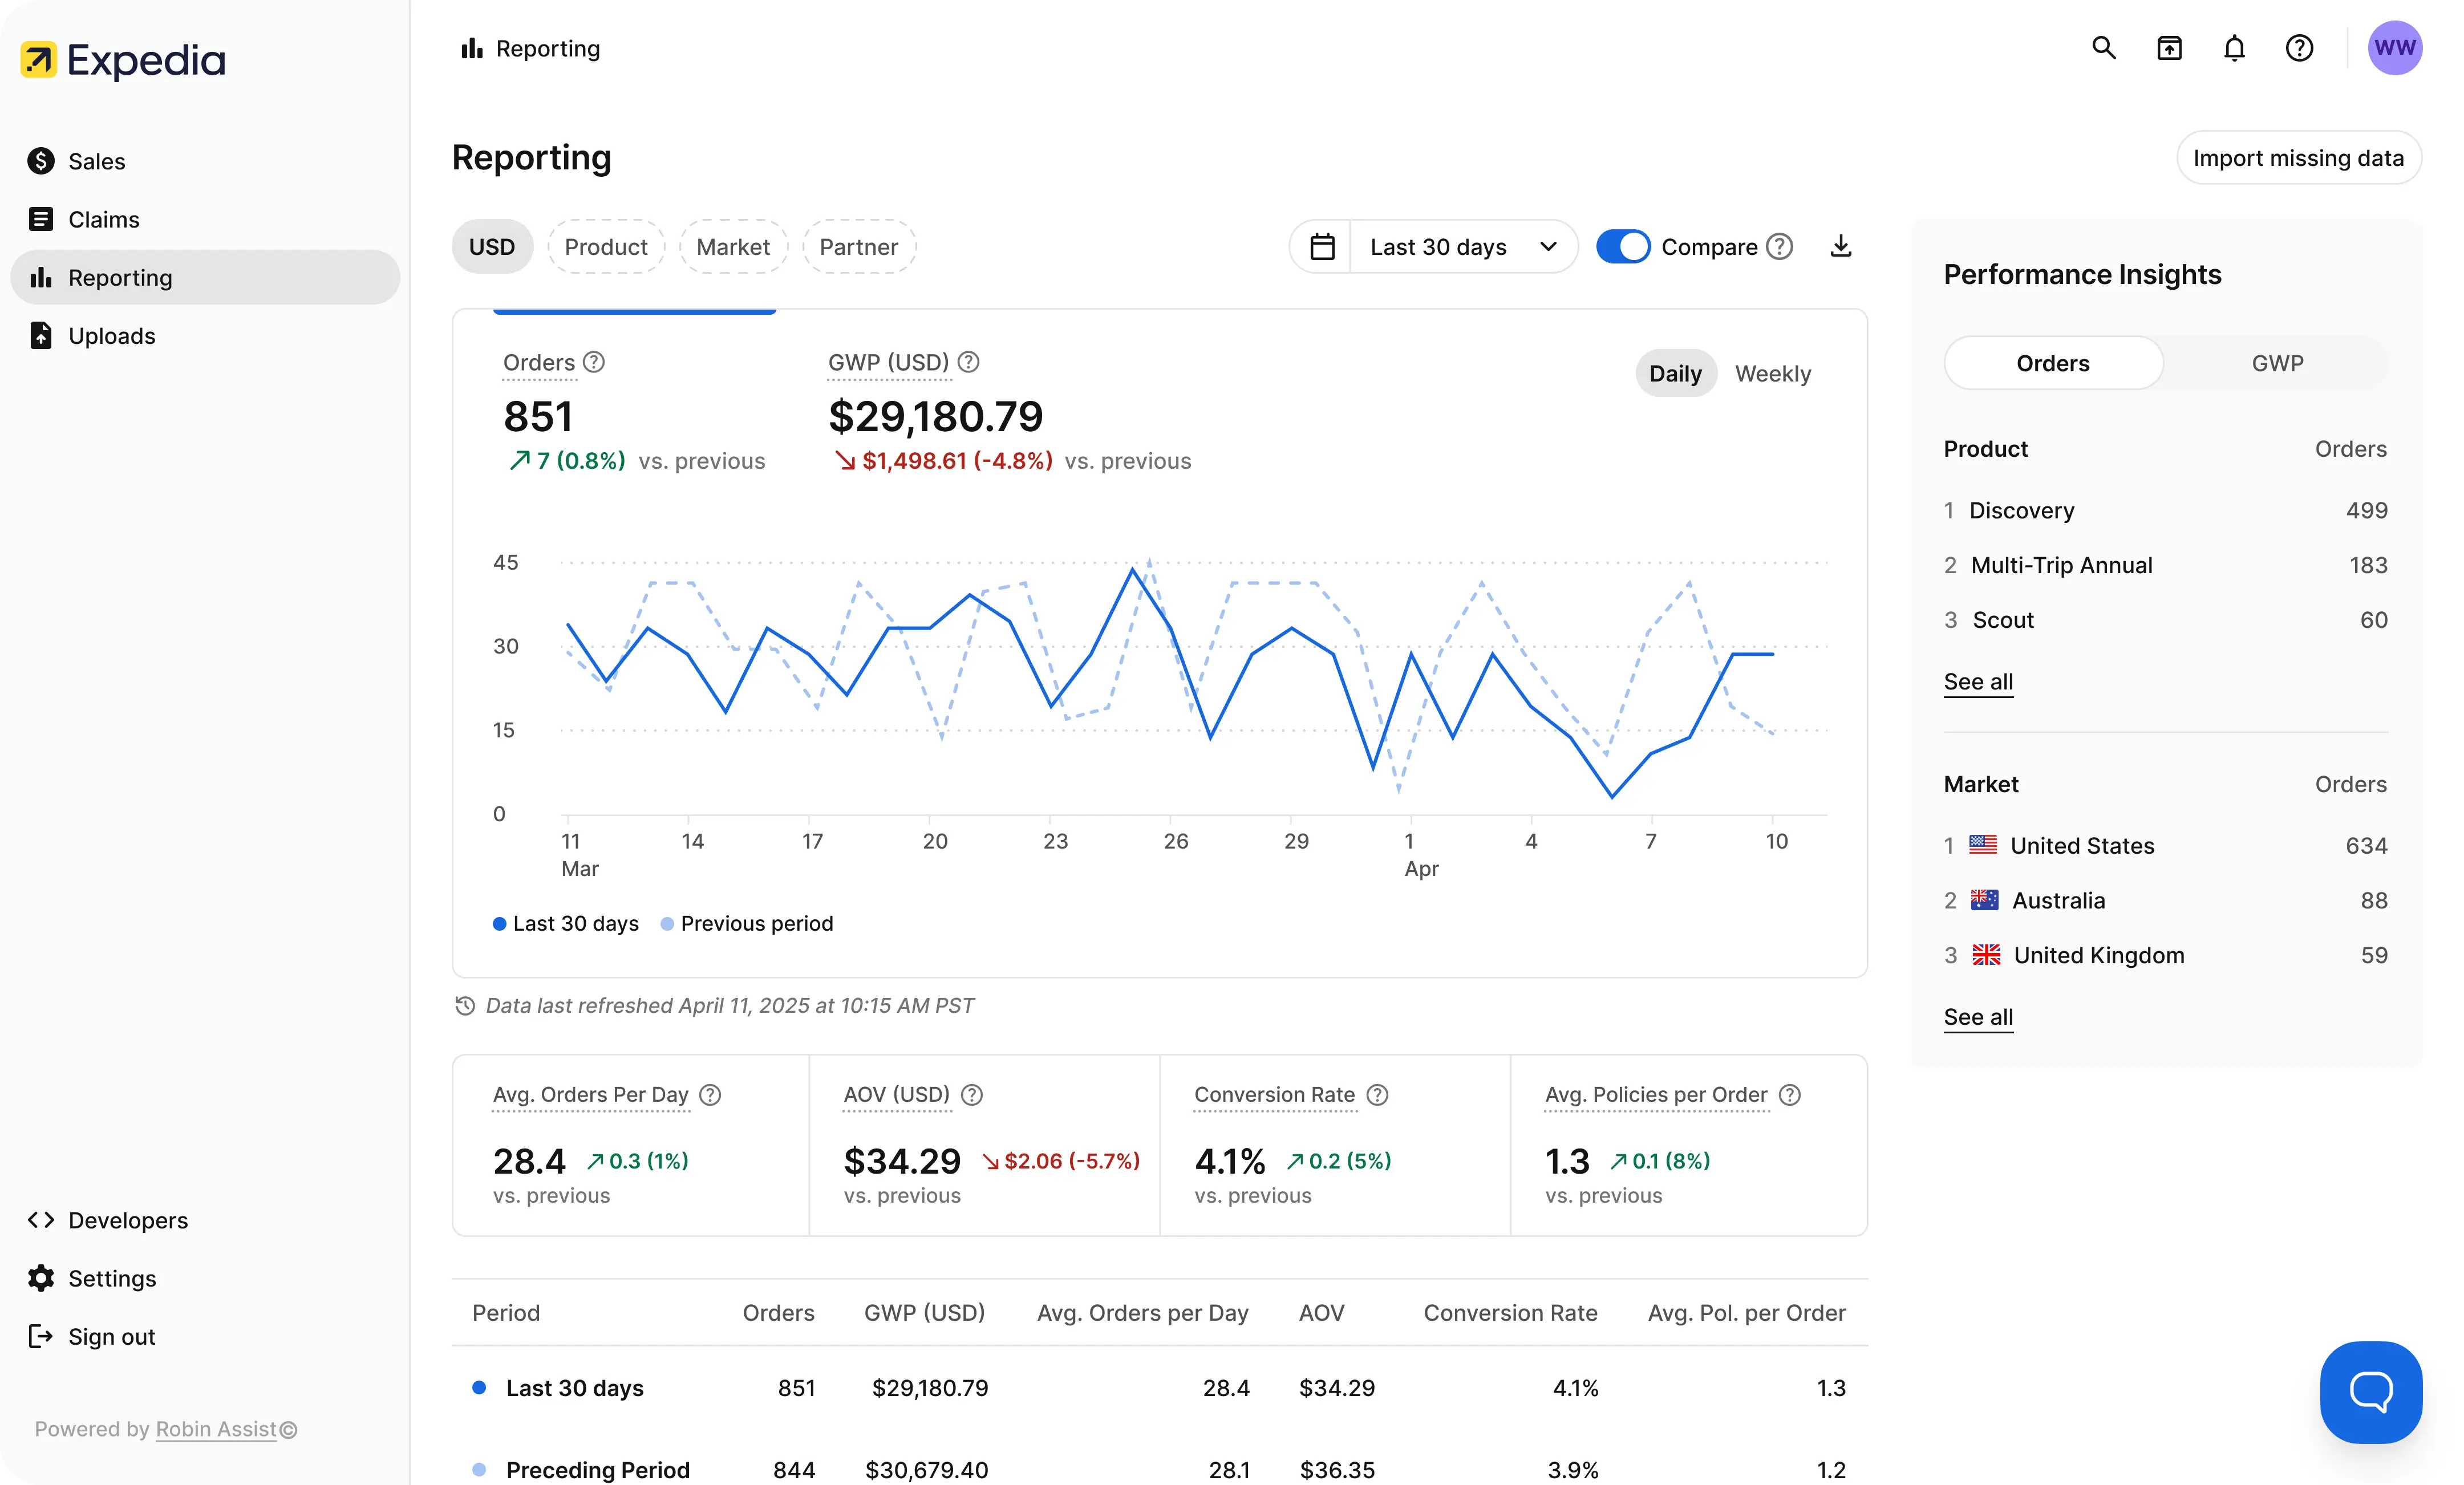2464x1485 pixels.
Task: Open the WW user avatar
Action: tap(2394, 48)
